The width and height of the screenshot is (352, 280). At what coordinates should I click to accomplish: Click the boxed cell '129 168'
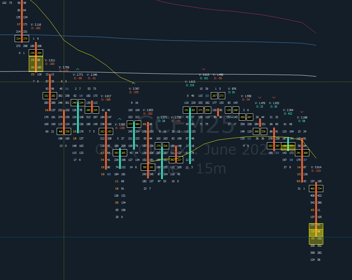[x=232, y=110]
